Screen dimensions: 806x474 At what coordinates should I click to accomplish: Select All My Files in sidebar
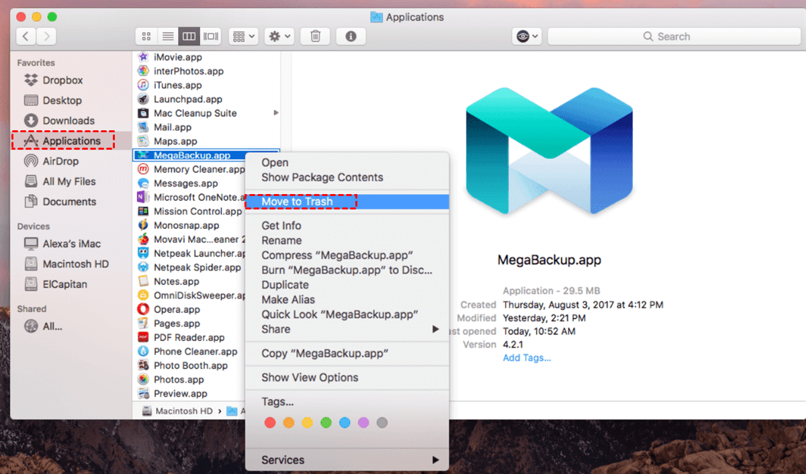[x=69, y=181]
